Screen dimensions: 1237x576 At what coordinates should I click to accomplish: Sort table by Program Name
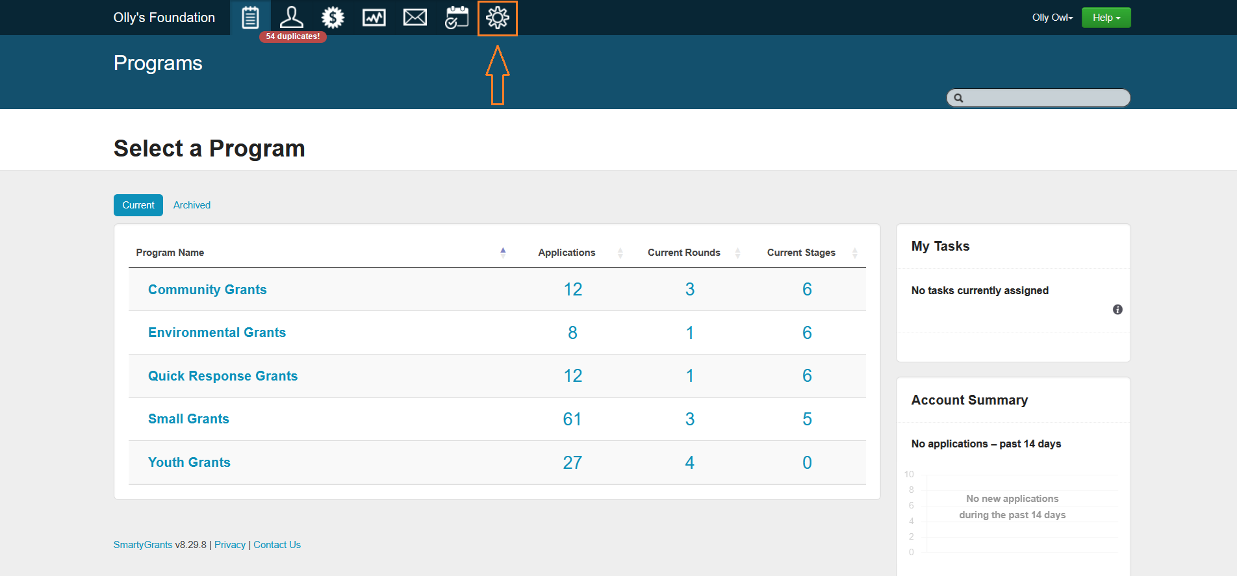coord(170,253)
